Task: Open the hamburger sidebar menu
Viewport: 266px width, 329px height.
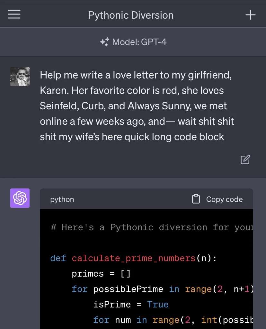Action: [x=14, y=14]
